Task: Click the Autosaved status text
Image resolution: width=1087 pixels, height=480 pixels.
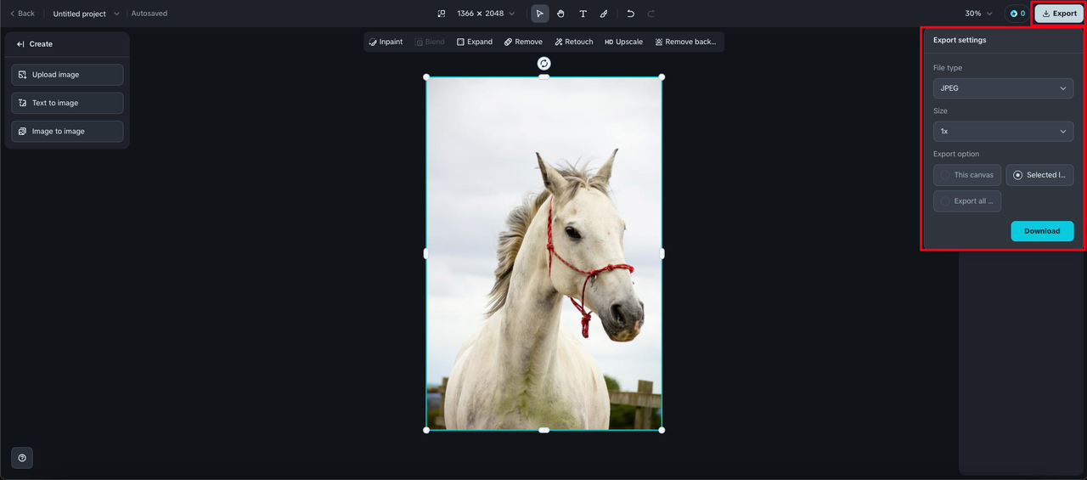Action: point(149,14)
